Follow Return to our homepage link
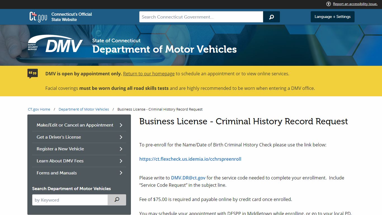Image resolution: width=382 pixels, height=215 pixels. 149,74
